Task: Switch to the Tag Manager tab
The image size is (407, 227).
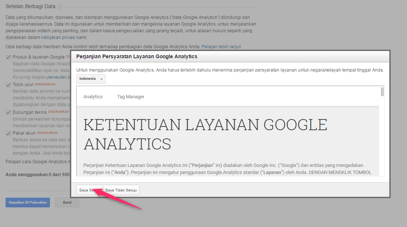Action: [131, 96]
